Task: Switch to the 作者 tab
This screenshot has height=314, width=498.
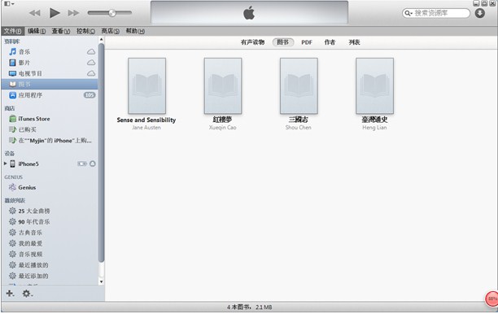Action: (x=330, y=42)
